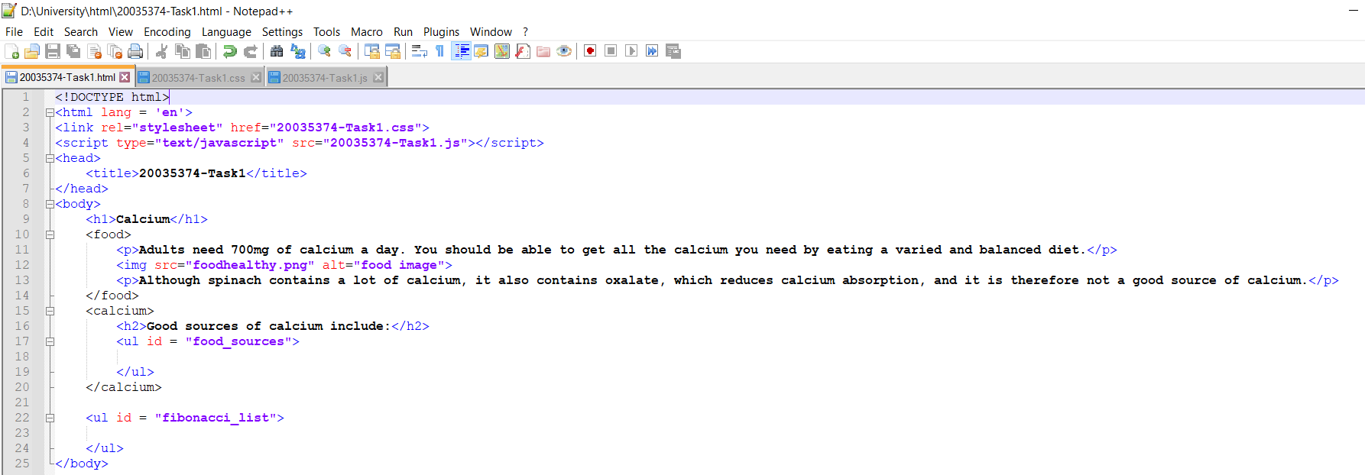The height and width of the screenshot is (475, 1365).
Task: Collapse the body block on line 8
Action: [x=50, y=204]
